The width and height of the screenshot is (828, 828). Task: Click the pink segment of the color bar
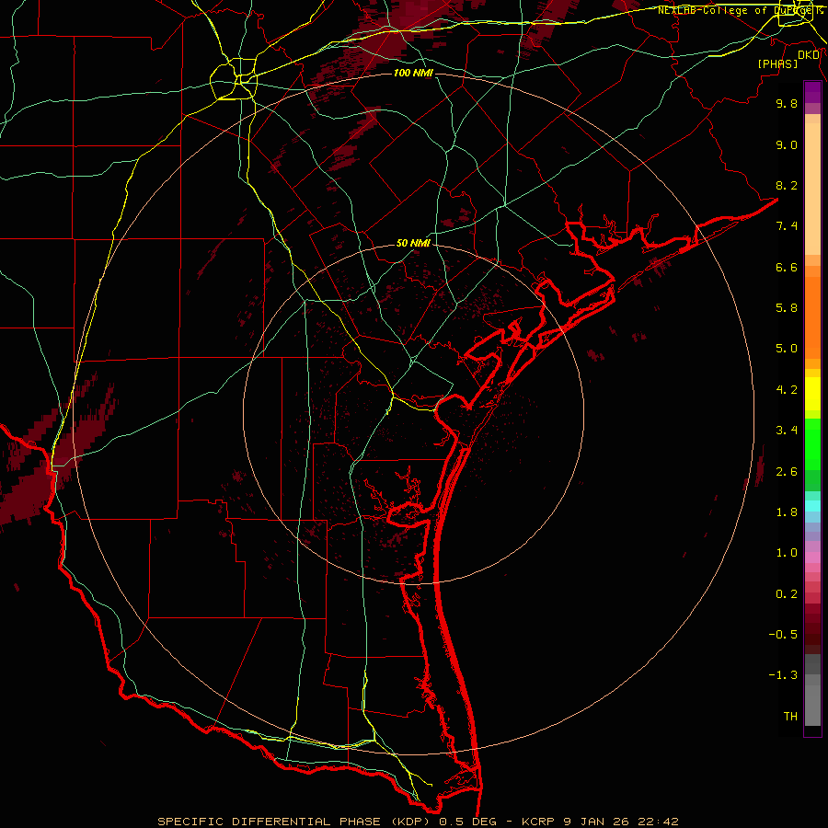tap(812, 558)
